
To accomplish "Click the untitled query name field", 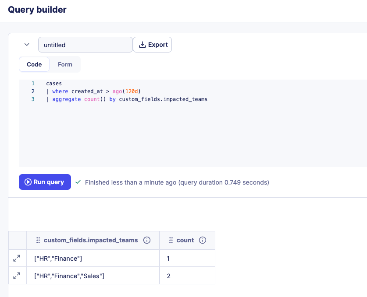I will [85, 44].
